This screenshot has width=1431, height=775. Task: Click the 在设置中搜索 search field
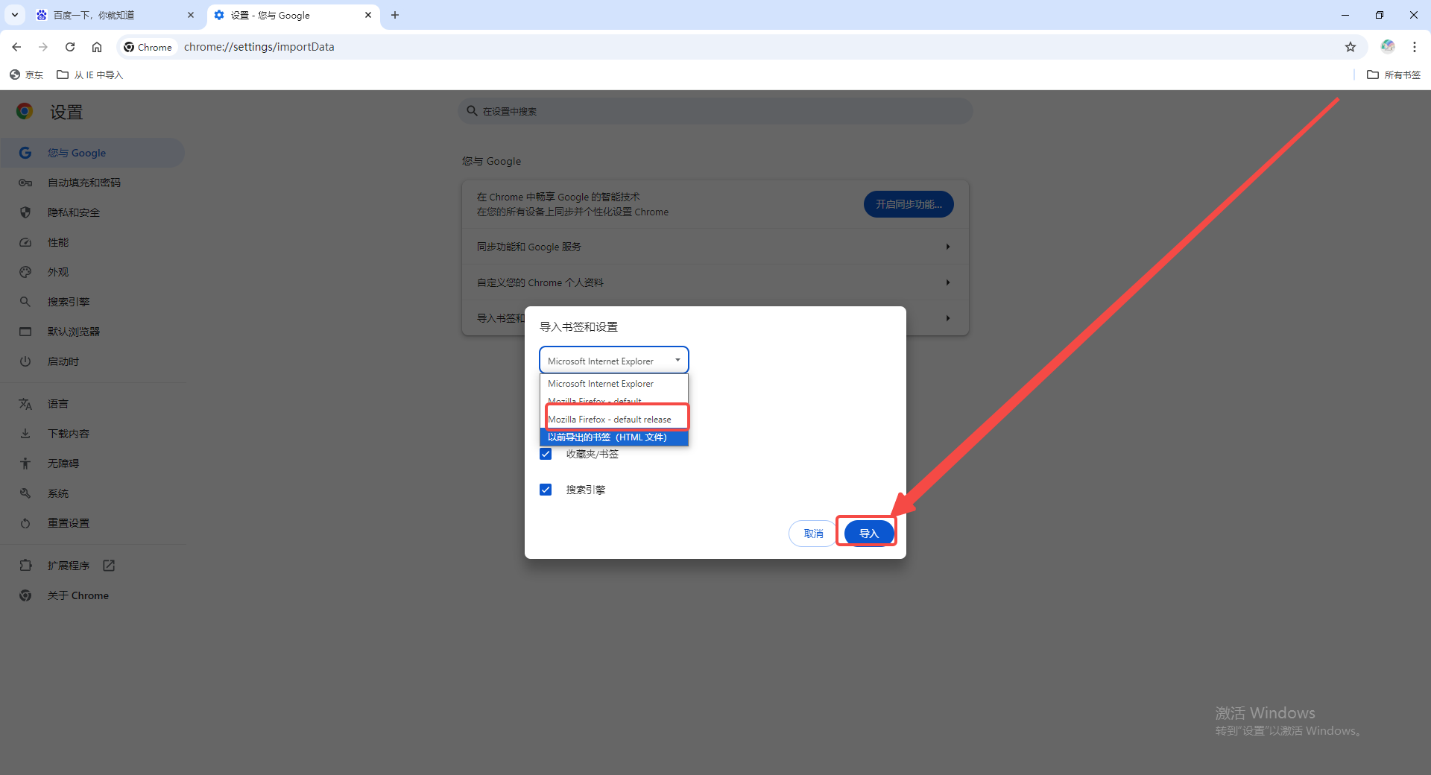[x=715, y=111]
